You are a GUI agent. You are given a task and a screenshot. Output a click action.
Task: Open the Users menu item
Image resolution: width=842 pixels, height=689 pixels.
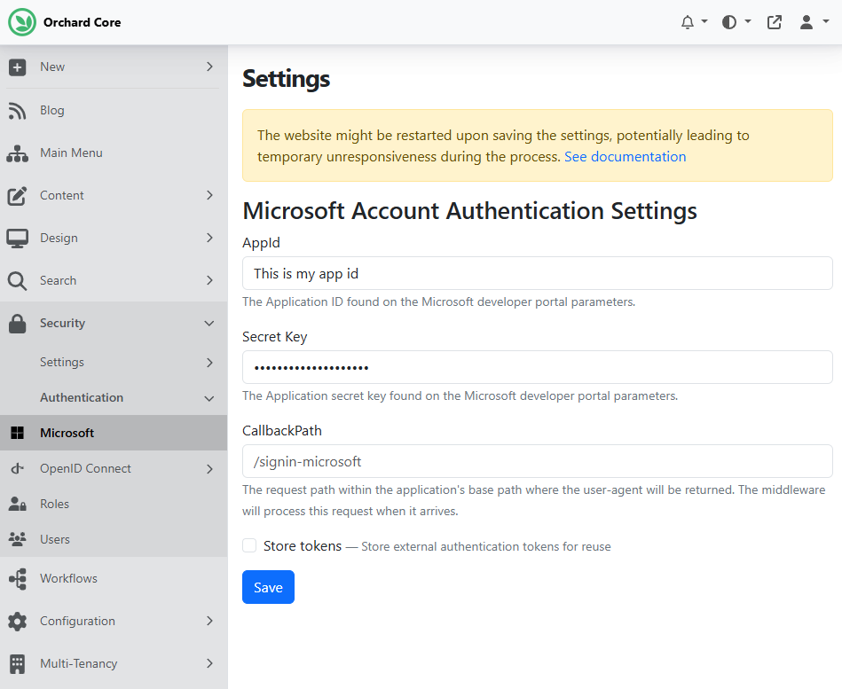tap(114, 539)
